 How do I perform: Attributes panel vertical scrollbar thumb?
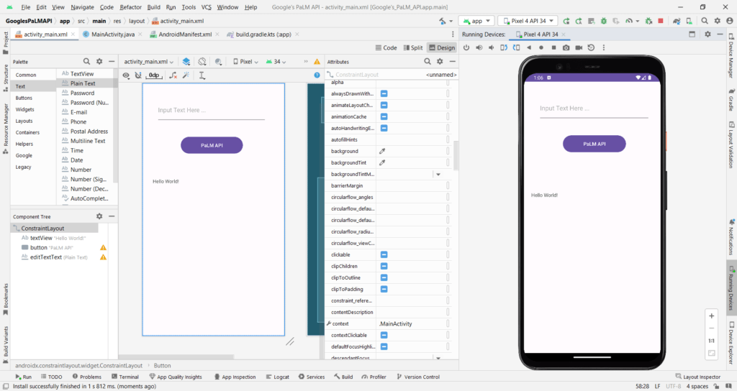[x=456, y=155]
